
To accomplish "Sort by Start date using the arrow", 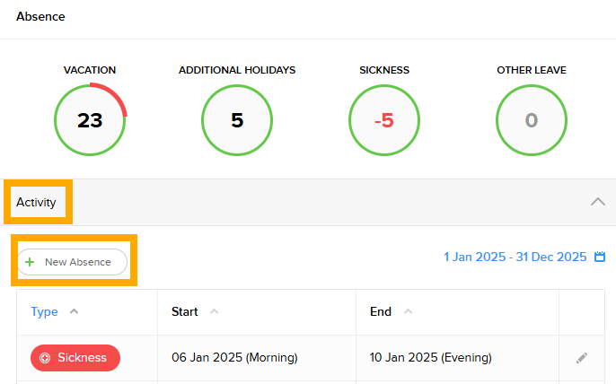I will coord(215,312).
